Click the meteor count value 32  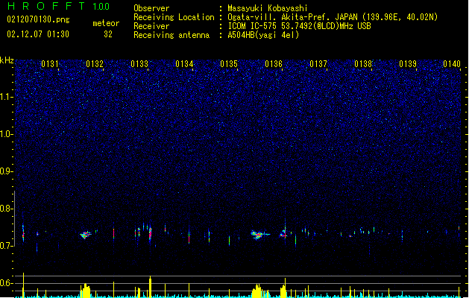[108, 34]
